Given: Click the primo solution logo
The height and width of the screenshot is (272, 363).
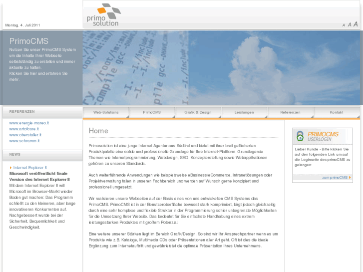Looking at the screenshot, I should click(104, 14).
